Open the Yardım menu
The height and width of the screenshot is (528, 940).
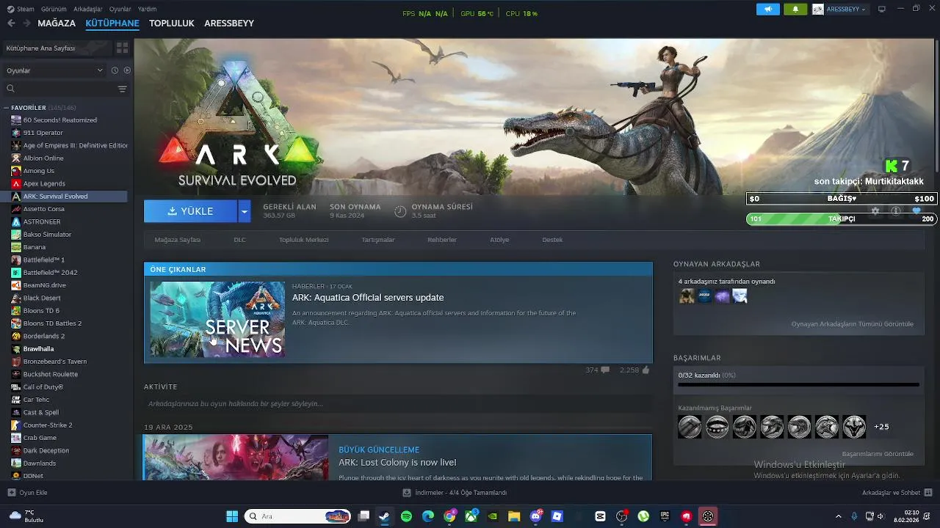(147, 10)
